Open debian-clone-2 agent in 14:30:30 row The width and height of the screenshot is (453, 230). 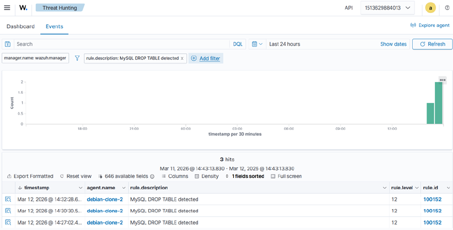coord(105,211)
